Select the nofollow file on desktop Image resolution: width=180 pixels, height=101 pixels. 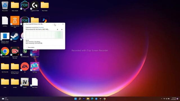[x=5, y=22]
